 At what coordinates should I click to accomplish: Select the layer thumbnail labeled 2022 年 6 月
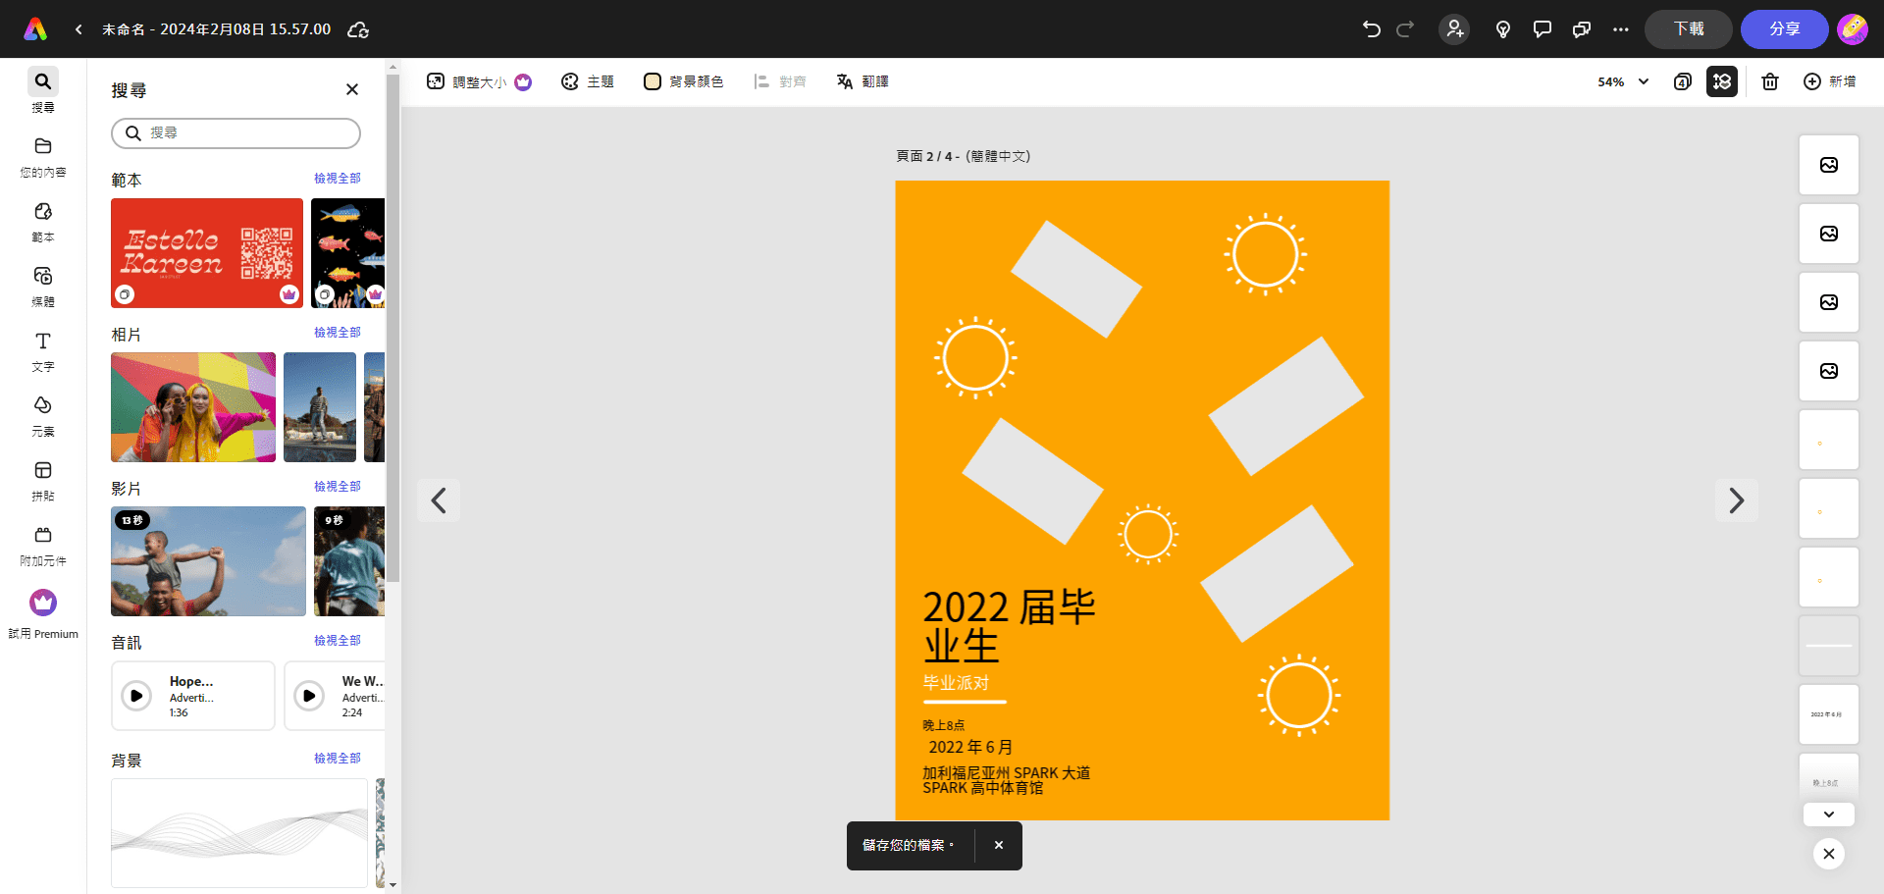[1829, 714]
